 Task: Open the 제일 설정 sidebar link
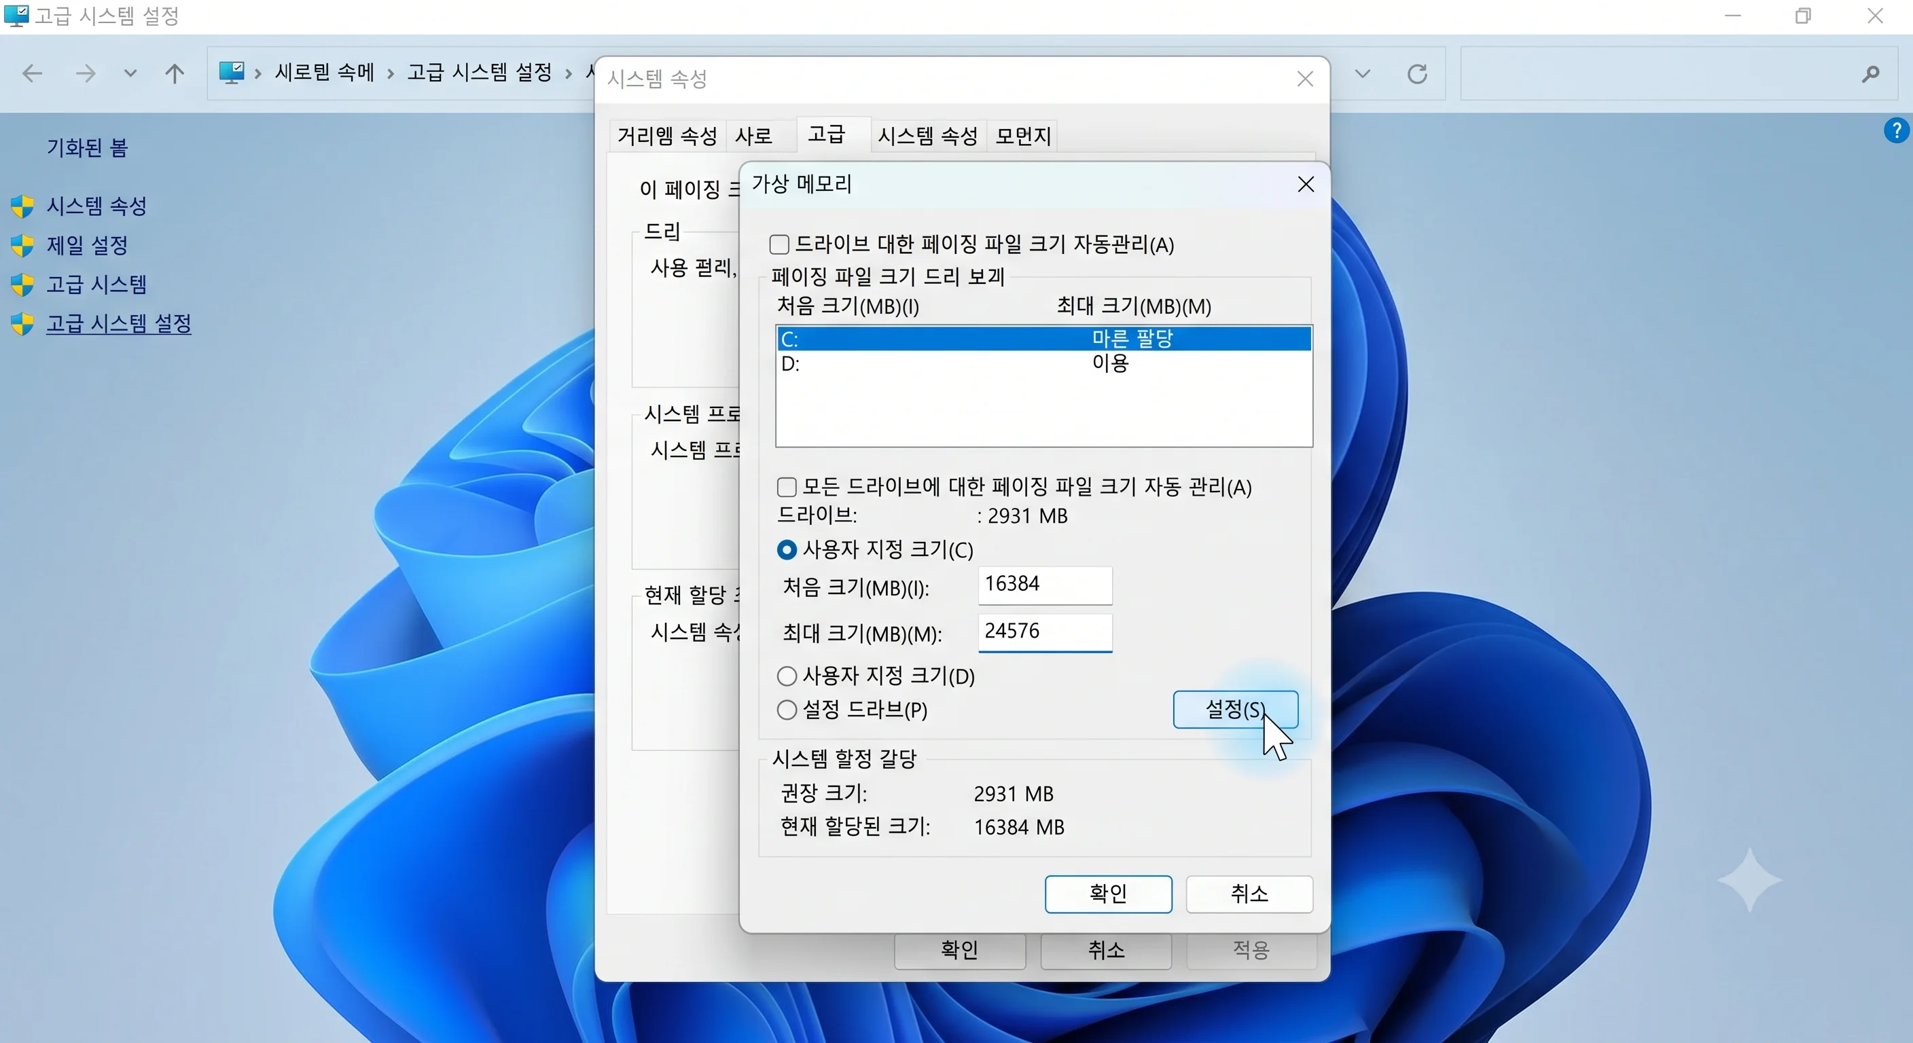tap(87, 246)
